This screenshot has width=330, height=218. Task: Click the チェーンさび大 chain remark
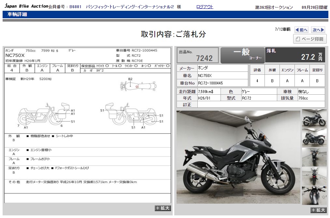[40, 168]
